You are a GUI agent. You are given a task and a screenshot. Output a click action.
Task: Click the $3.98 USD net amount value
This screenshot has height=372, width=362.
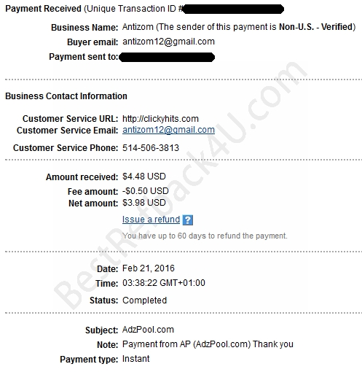point(144,203)
